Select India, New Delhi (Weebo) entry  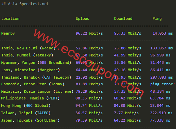[28, 48]
